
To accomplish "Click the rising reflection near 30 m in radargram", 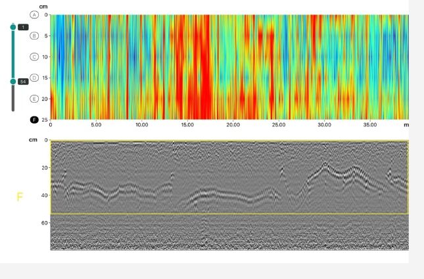I will (322, 168).
